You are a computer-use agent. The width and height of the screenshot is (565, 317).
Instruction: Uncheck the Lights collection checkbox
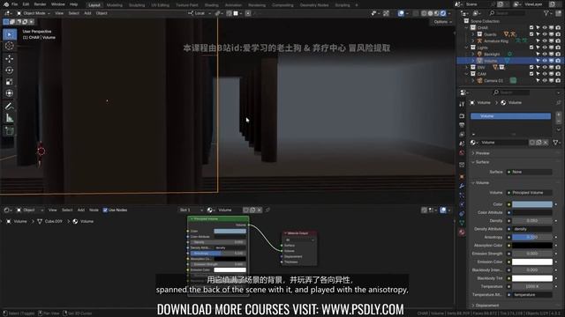(531, 48)
